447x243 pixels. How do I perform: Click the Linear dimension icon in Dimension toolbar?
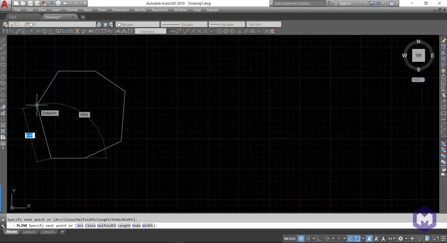[5, 31]
